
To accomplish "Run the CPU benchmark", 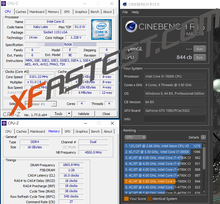I will 199,57.
